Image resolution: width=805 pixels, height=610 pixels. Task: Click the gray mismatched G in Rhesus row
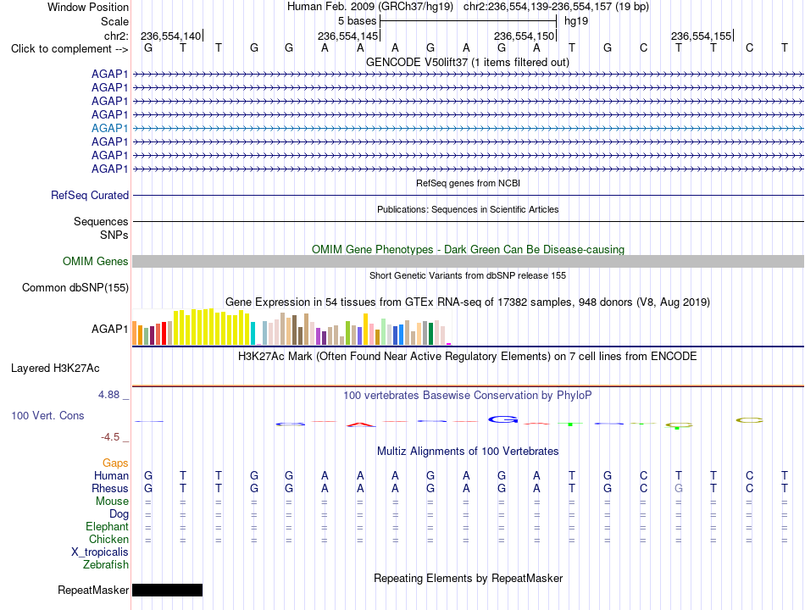point(678,488)
